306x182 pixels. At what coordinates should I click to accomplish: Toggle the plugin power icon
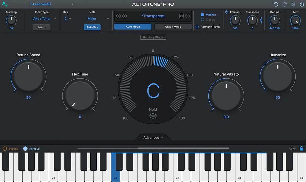(301, 5)
